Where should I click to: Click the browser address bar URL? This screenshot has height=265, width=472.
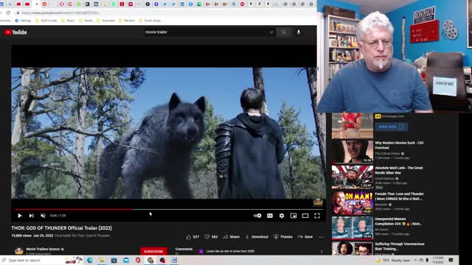tap(60, 13)
